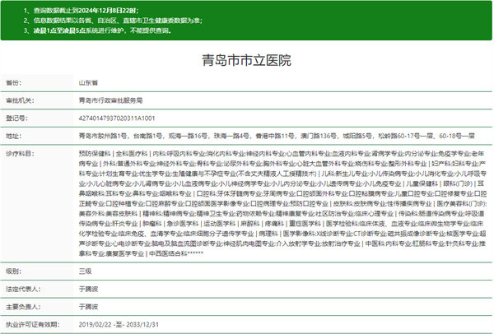Select the value 青岛市行政审批服务局
Image resolution: width=494 pixels, height=334 pixels.
[x=111, y=100]
